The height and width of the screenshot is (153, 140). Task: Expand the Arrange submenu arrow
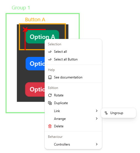tap(96, 118)
